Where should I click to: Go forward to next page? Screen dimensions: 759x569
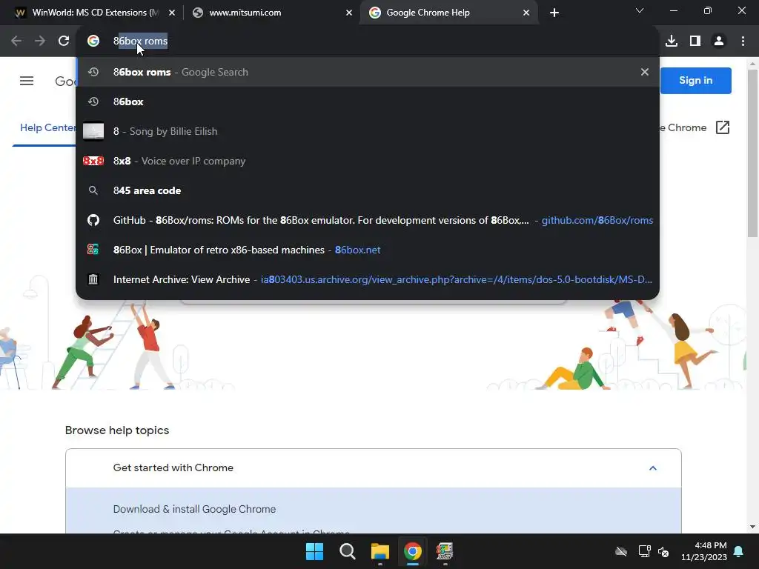pyautogui.click(x=40, y=41)
